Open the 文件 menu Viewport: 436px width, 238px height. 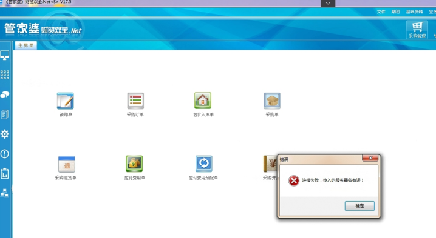pyautogui.click(x=381, y=12)
